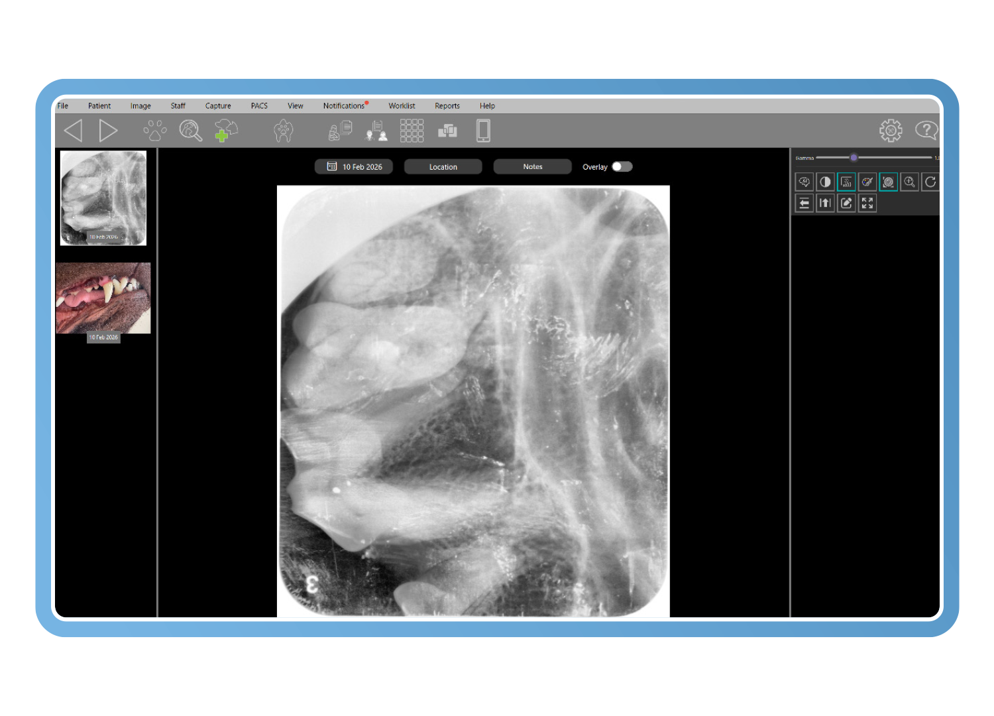Open the dental tooth chart icon
Screen dimensions: 994x716
[x=284, y=131]
